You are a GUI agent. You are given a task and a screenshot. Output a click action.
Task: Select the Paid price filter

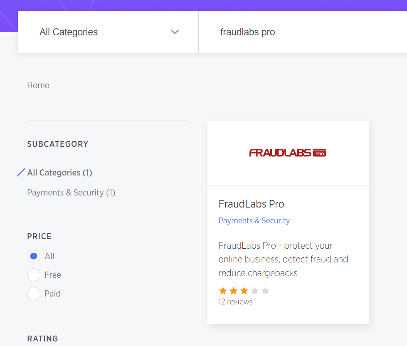coord(33,293)
